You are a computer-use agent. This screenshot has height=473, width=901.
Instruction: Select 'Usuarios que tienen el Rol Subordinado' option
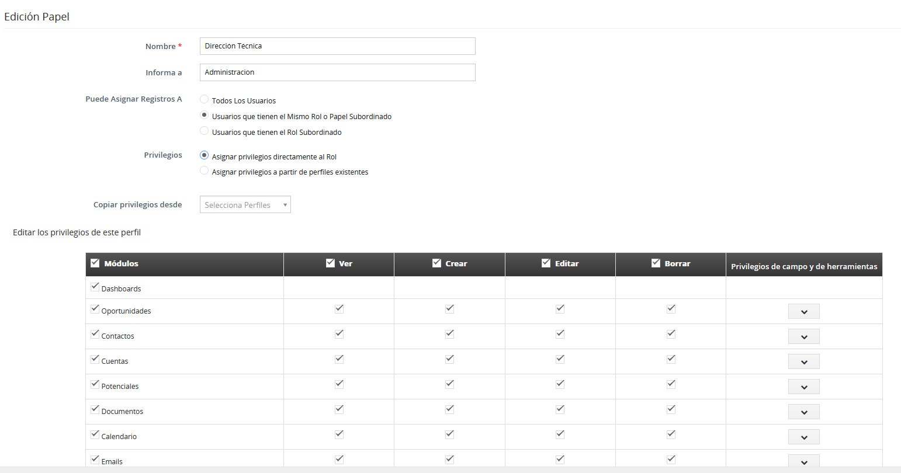tap(204, 131)
